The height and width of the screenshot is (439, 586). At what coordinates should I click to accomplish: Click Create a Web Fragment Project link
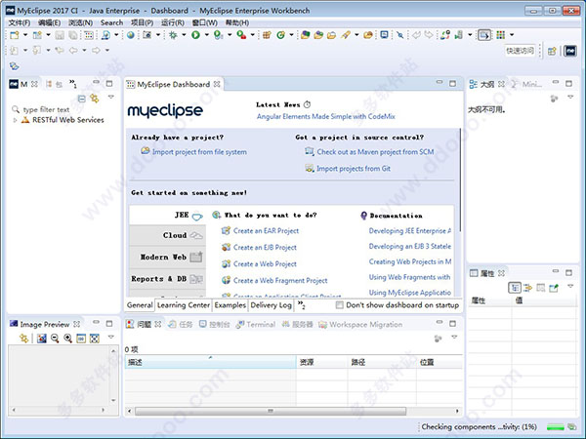[280, 280]
